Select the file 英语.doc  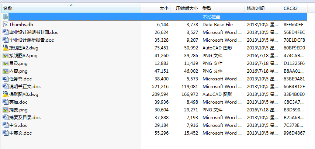(18, 102)
